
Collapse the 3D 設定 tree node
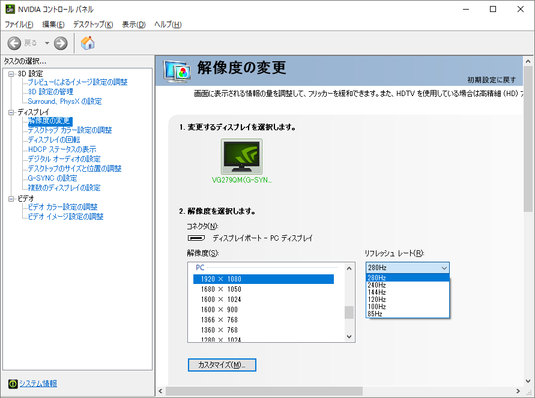point(11,74)
